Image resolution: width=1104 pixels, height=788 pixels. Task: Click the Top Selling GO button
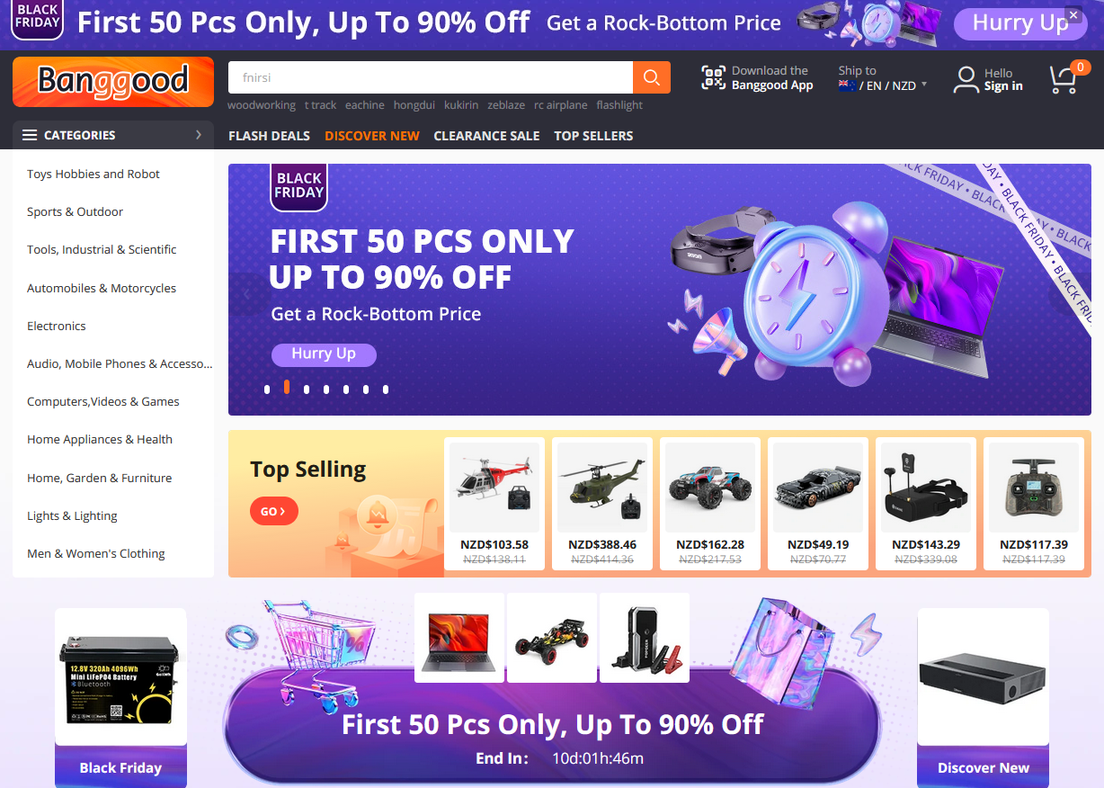[274, 511]
